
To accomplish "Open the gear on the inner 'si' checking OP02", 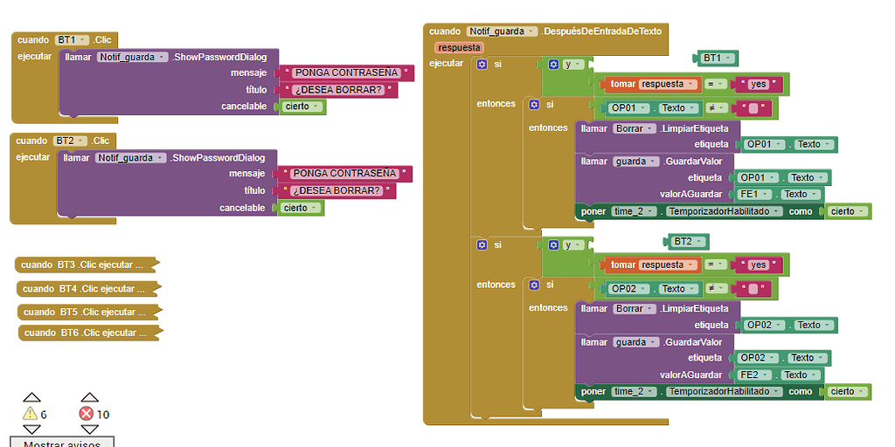I will click(x=534, y=285).
